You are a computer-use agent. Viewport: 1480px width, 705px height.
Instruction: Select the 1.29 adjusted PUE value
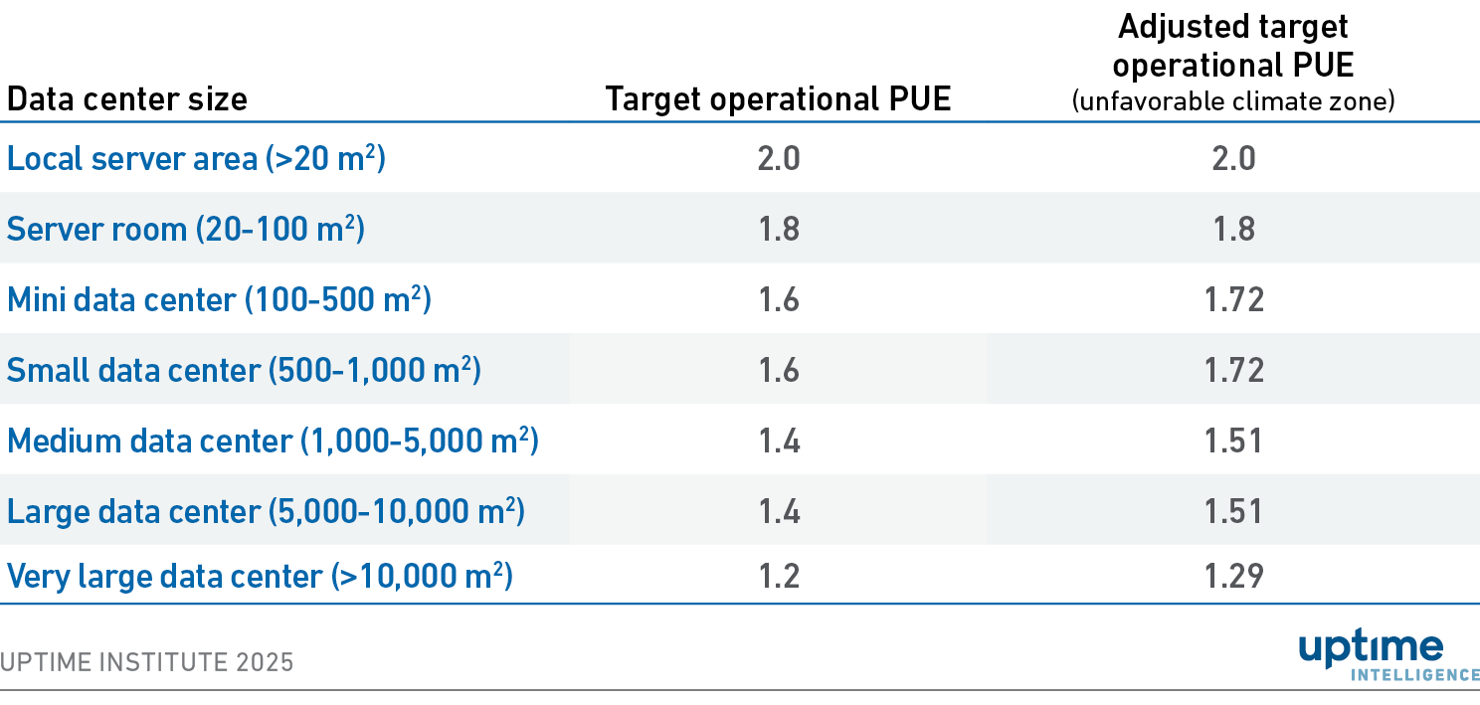[1233, 576]
